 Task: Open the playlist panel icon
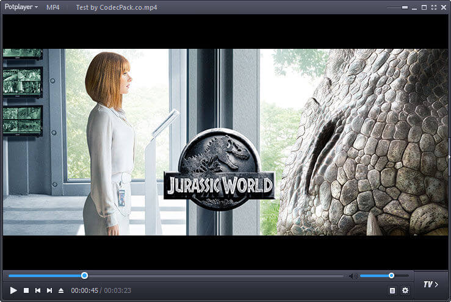click(x=392, y=290)
